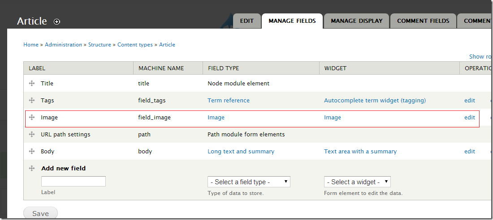Open the Select a field type dropdown

tap(249, 182)
